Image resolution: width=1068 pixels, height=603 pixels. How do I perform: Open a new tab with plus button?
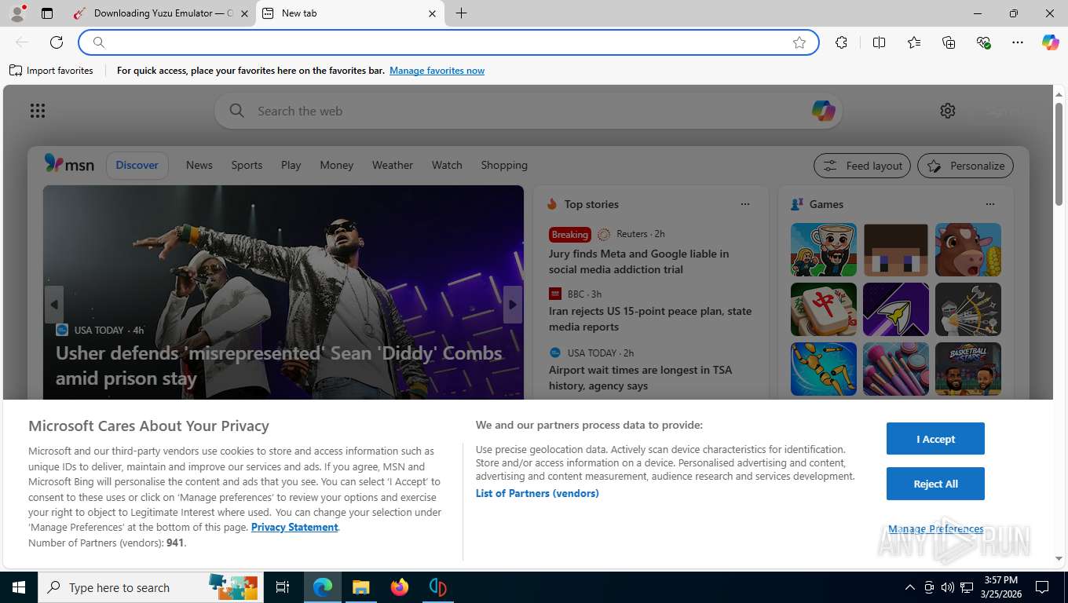pyautogui.click(x=461, y=13)
